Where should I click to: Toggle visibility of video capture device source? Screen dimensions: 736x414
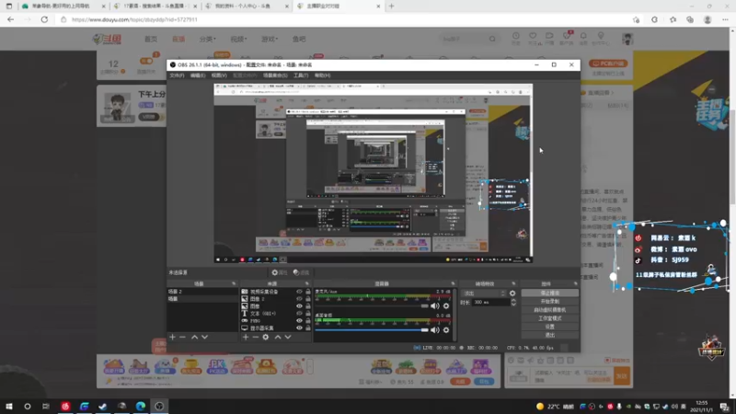click(x=299, y=292)
